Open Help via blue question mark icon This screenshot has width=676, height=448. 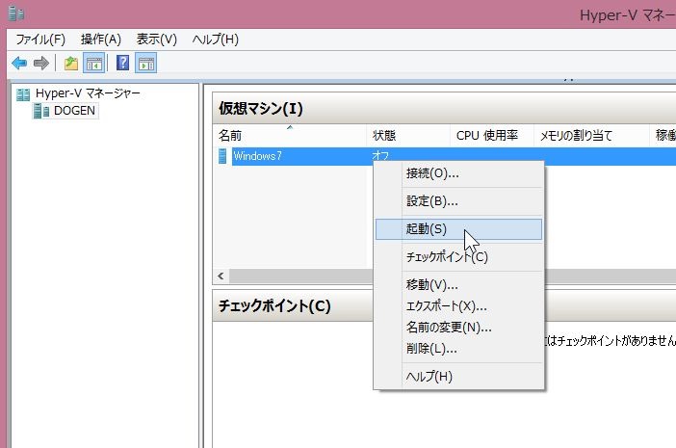coord(122,64)
